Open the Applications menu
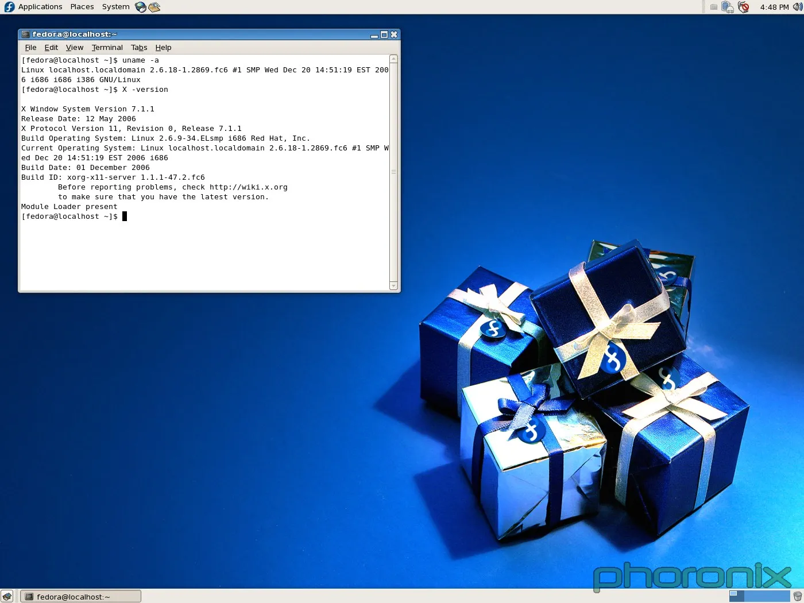Screen dimensions: 804x603 [40, 6]
